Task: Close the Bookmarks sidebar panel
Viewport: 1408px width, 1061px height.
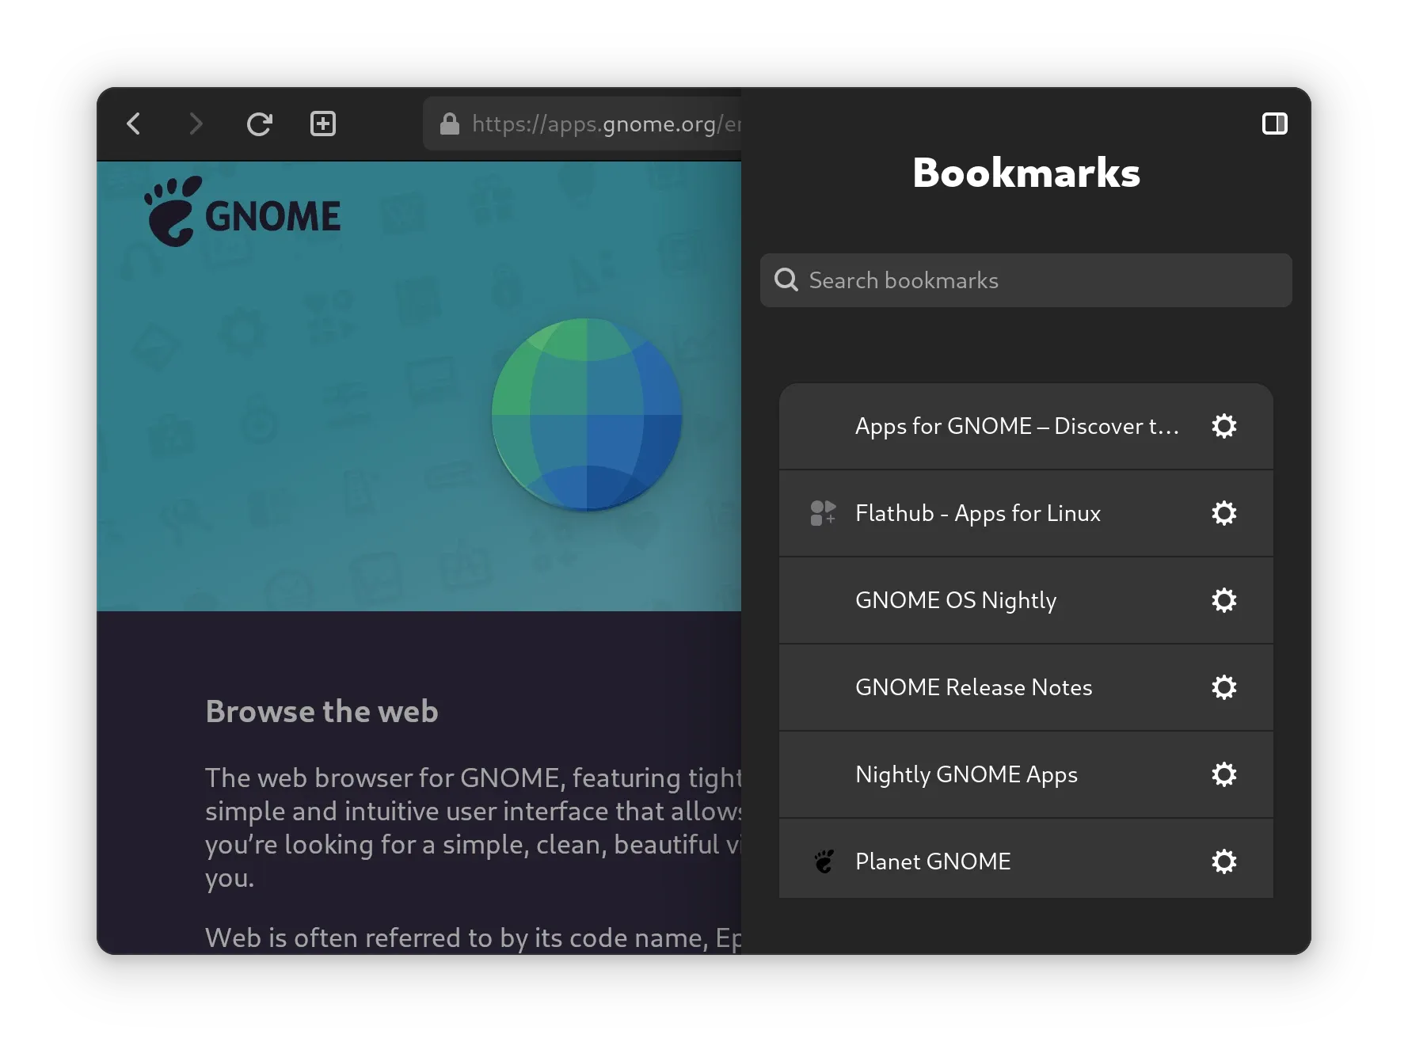Action: (1276, 124)
